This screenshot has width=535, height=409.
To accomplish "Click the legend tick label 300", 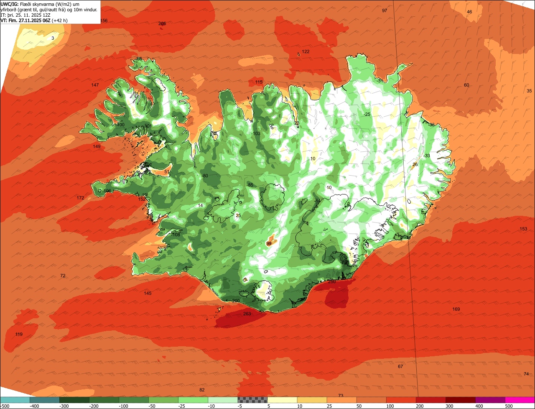I will (x=449, y=406).
